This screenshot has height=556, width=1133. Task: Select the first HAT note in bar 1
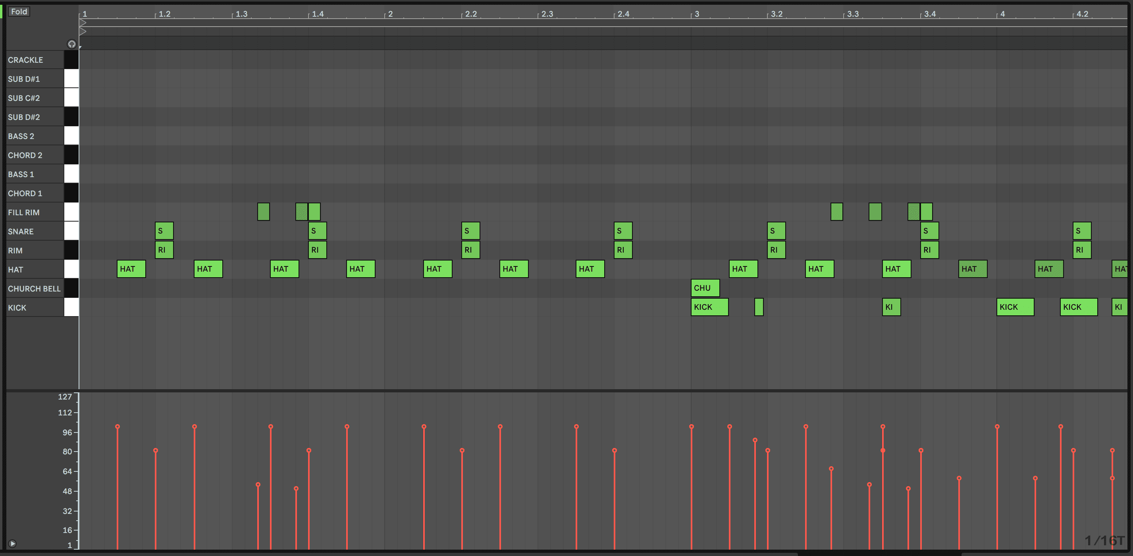coord(131,269)
